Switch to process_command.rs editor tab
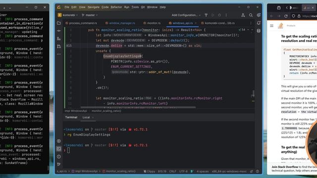The width and height of the screenshot is (317, 178). (x=81, y=23)
